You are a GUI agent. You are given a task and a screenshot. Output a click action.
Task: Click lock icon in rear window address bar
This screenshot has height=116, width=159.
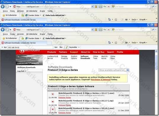pyautogui.click(x=96, y=7)
